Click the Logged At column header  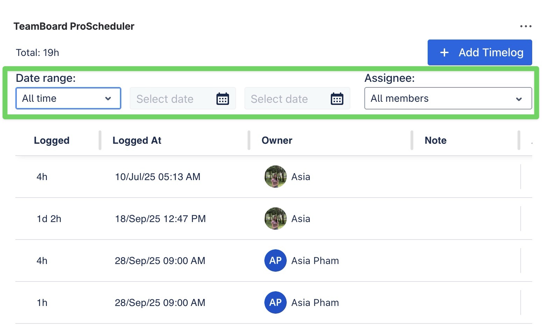[x=137, y=140]
